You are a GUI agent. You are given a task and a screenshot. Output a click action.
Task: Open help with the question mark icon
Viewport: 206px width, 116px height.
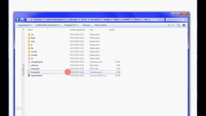(x=184, y=25)
